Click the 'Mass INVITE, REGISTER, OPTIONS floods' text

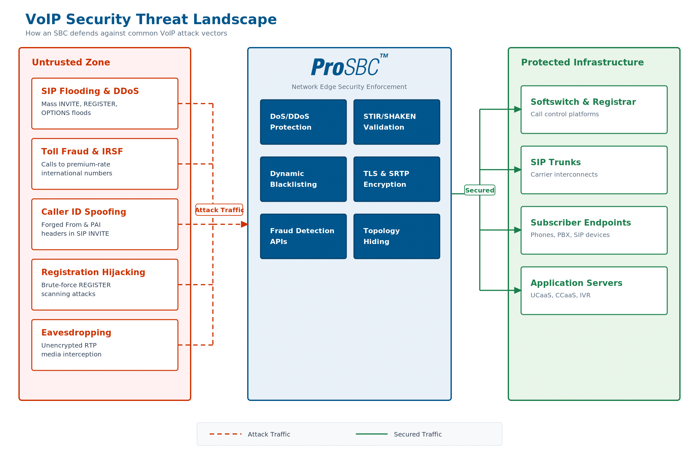point(79,108)
